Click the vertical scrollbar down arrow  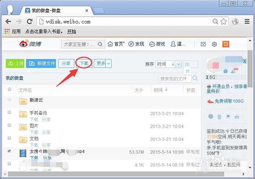250,168
